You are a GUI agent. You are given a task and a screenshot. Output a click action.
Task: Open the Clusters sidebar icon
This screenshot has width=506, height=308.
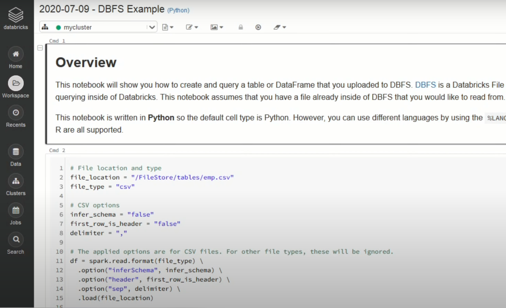(x=16, y=181)
